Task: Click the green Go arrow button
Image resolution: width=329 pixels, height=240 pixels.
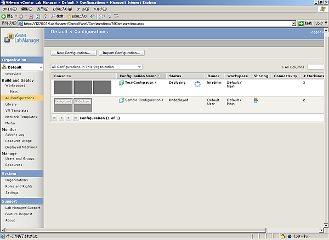Action: 301,24
